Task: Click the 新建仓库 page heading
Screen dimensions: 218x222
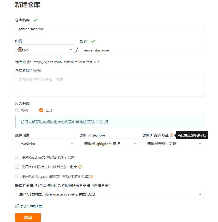Action: click(x=28, y=5)
